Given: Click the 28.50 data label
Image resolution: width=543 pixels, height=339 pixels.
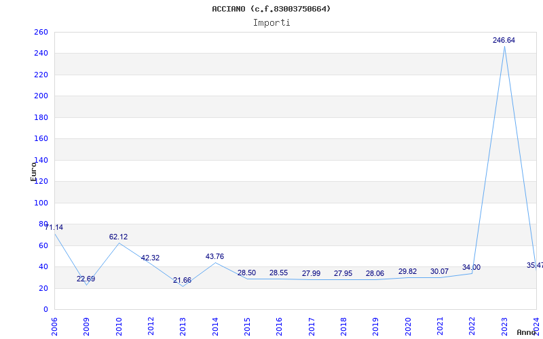Looking at the screenshot, I should pyautogui.click(x=246, y=273).
